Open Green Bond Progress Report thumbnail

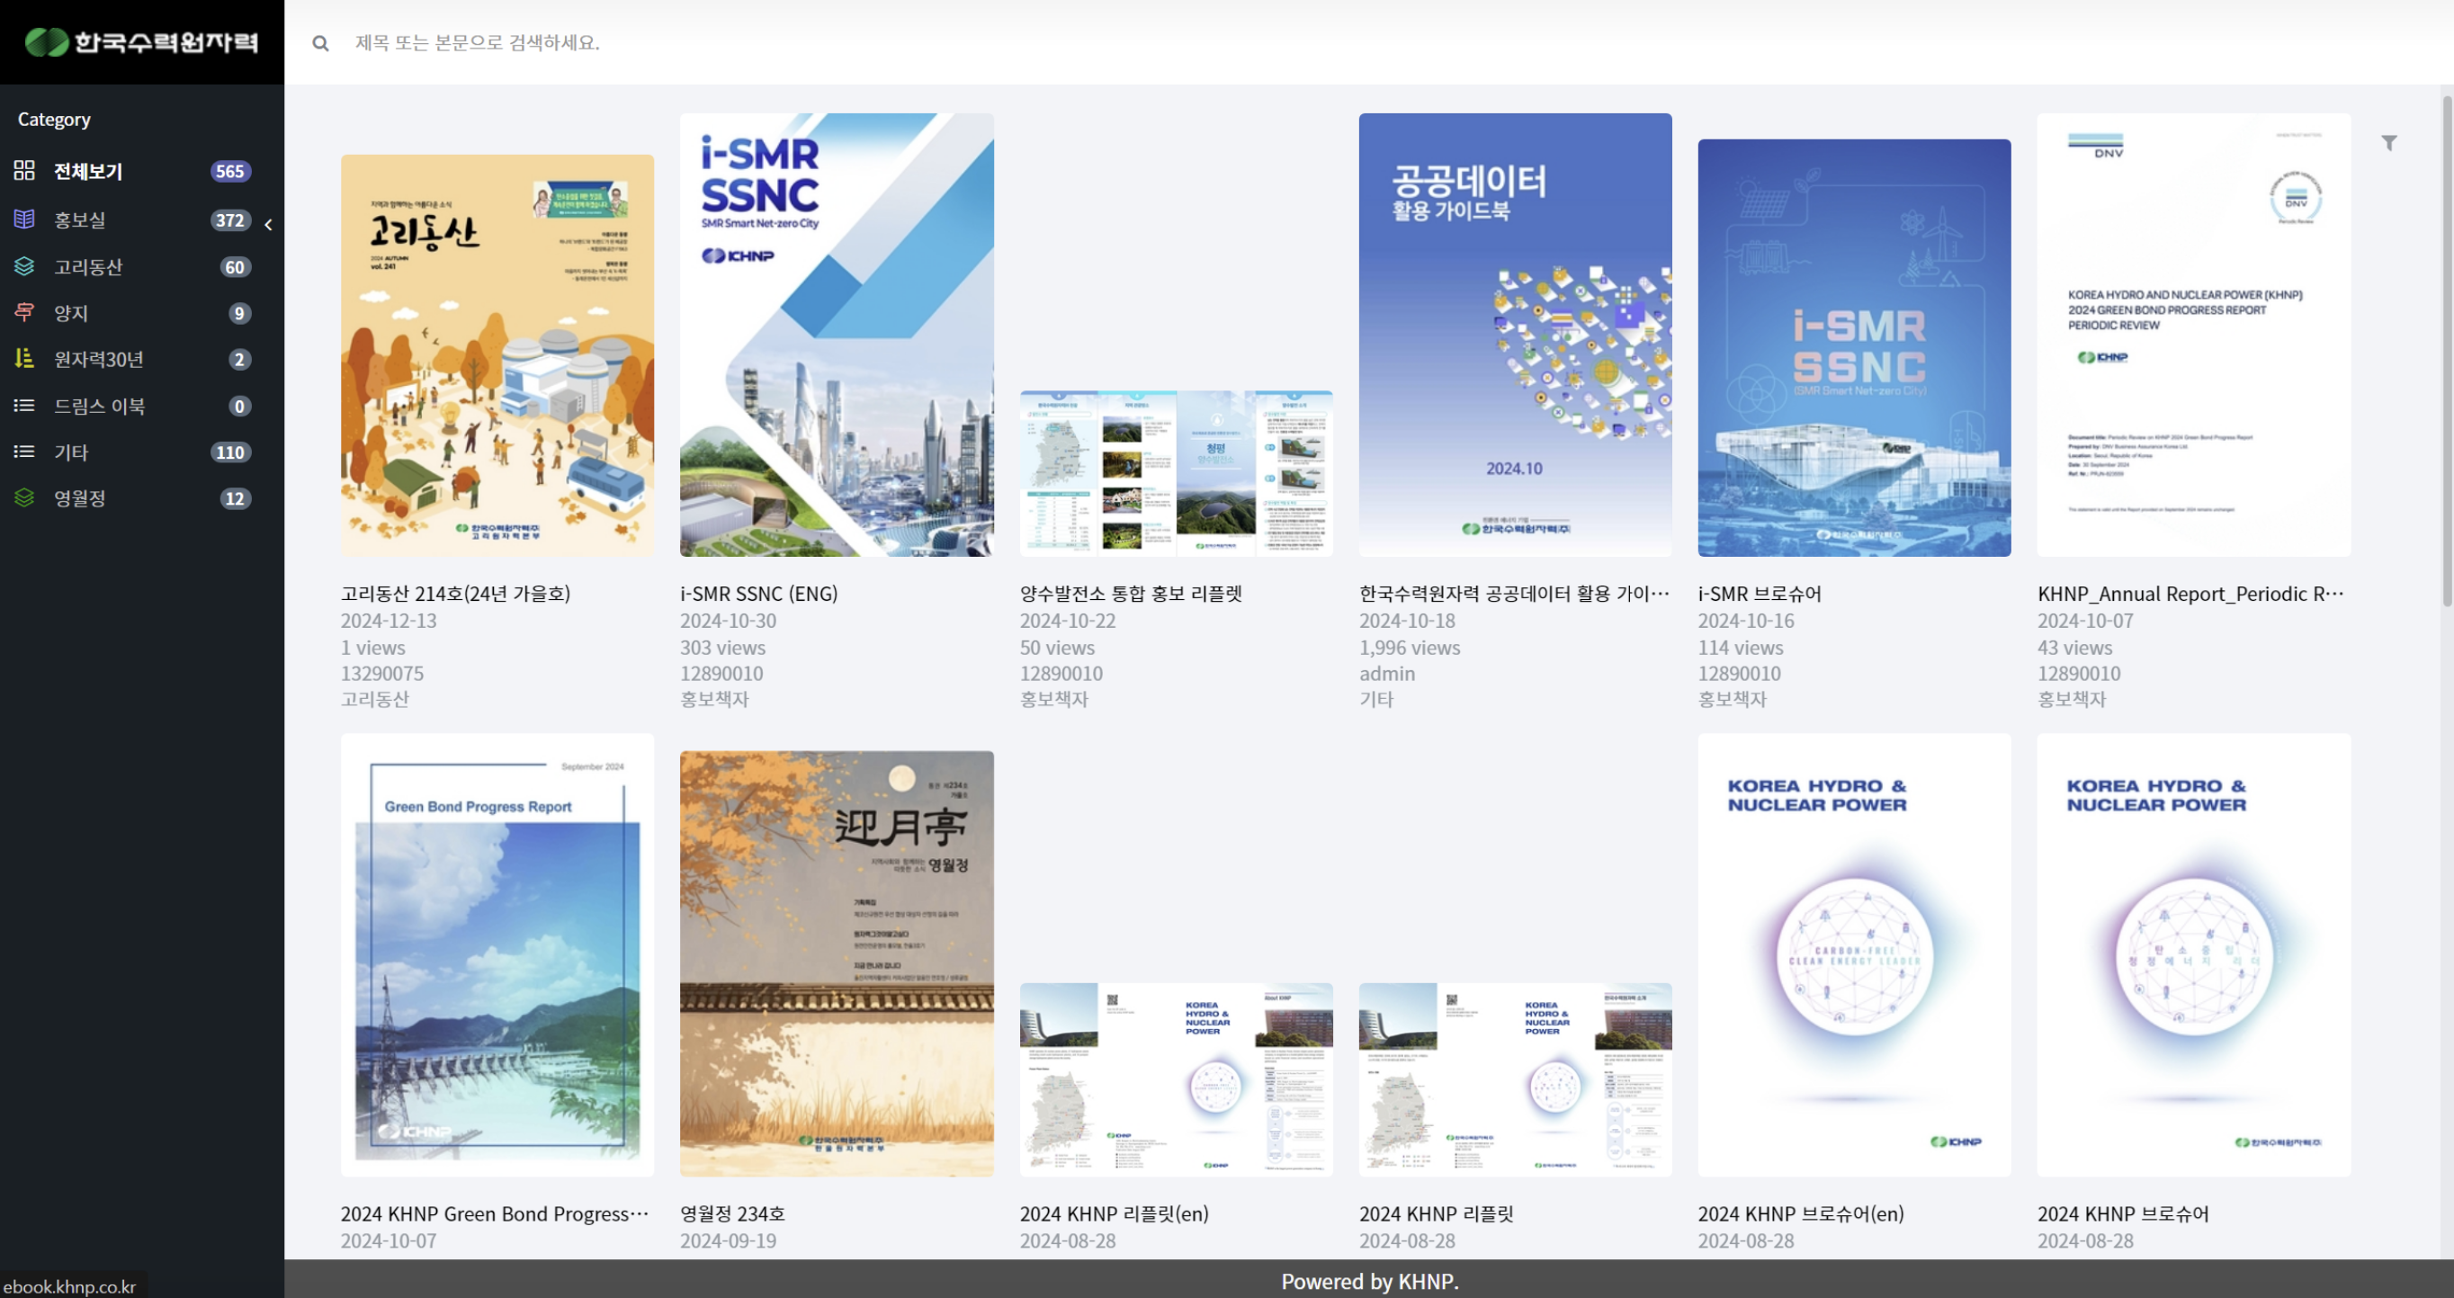tap(497, 955)
